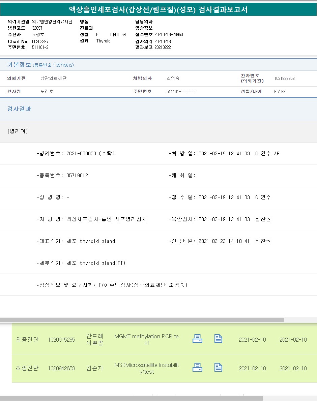Click the [병리과] department label
This screenshot has width=317, height=404.
[x=18, y=131]
